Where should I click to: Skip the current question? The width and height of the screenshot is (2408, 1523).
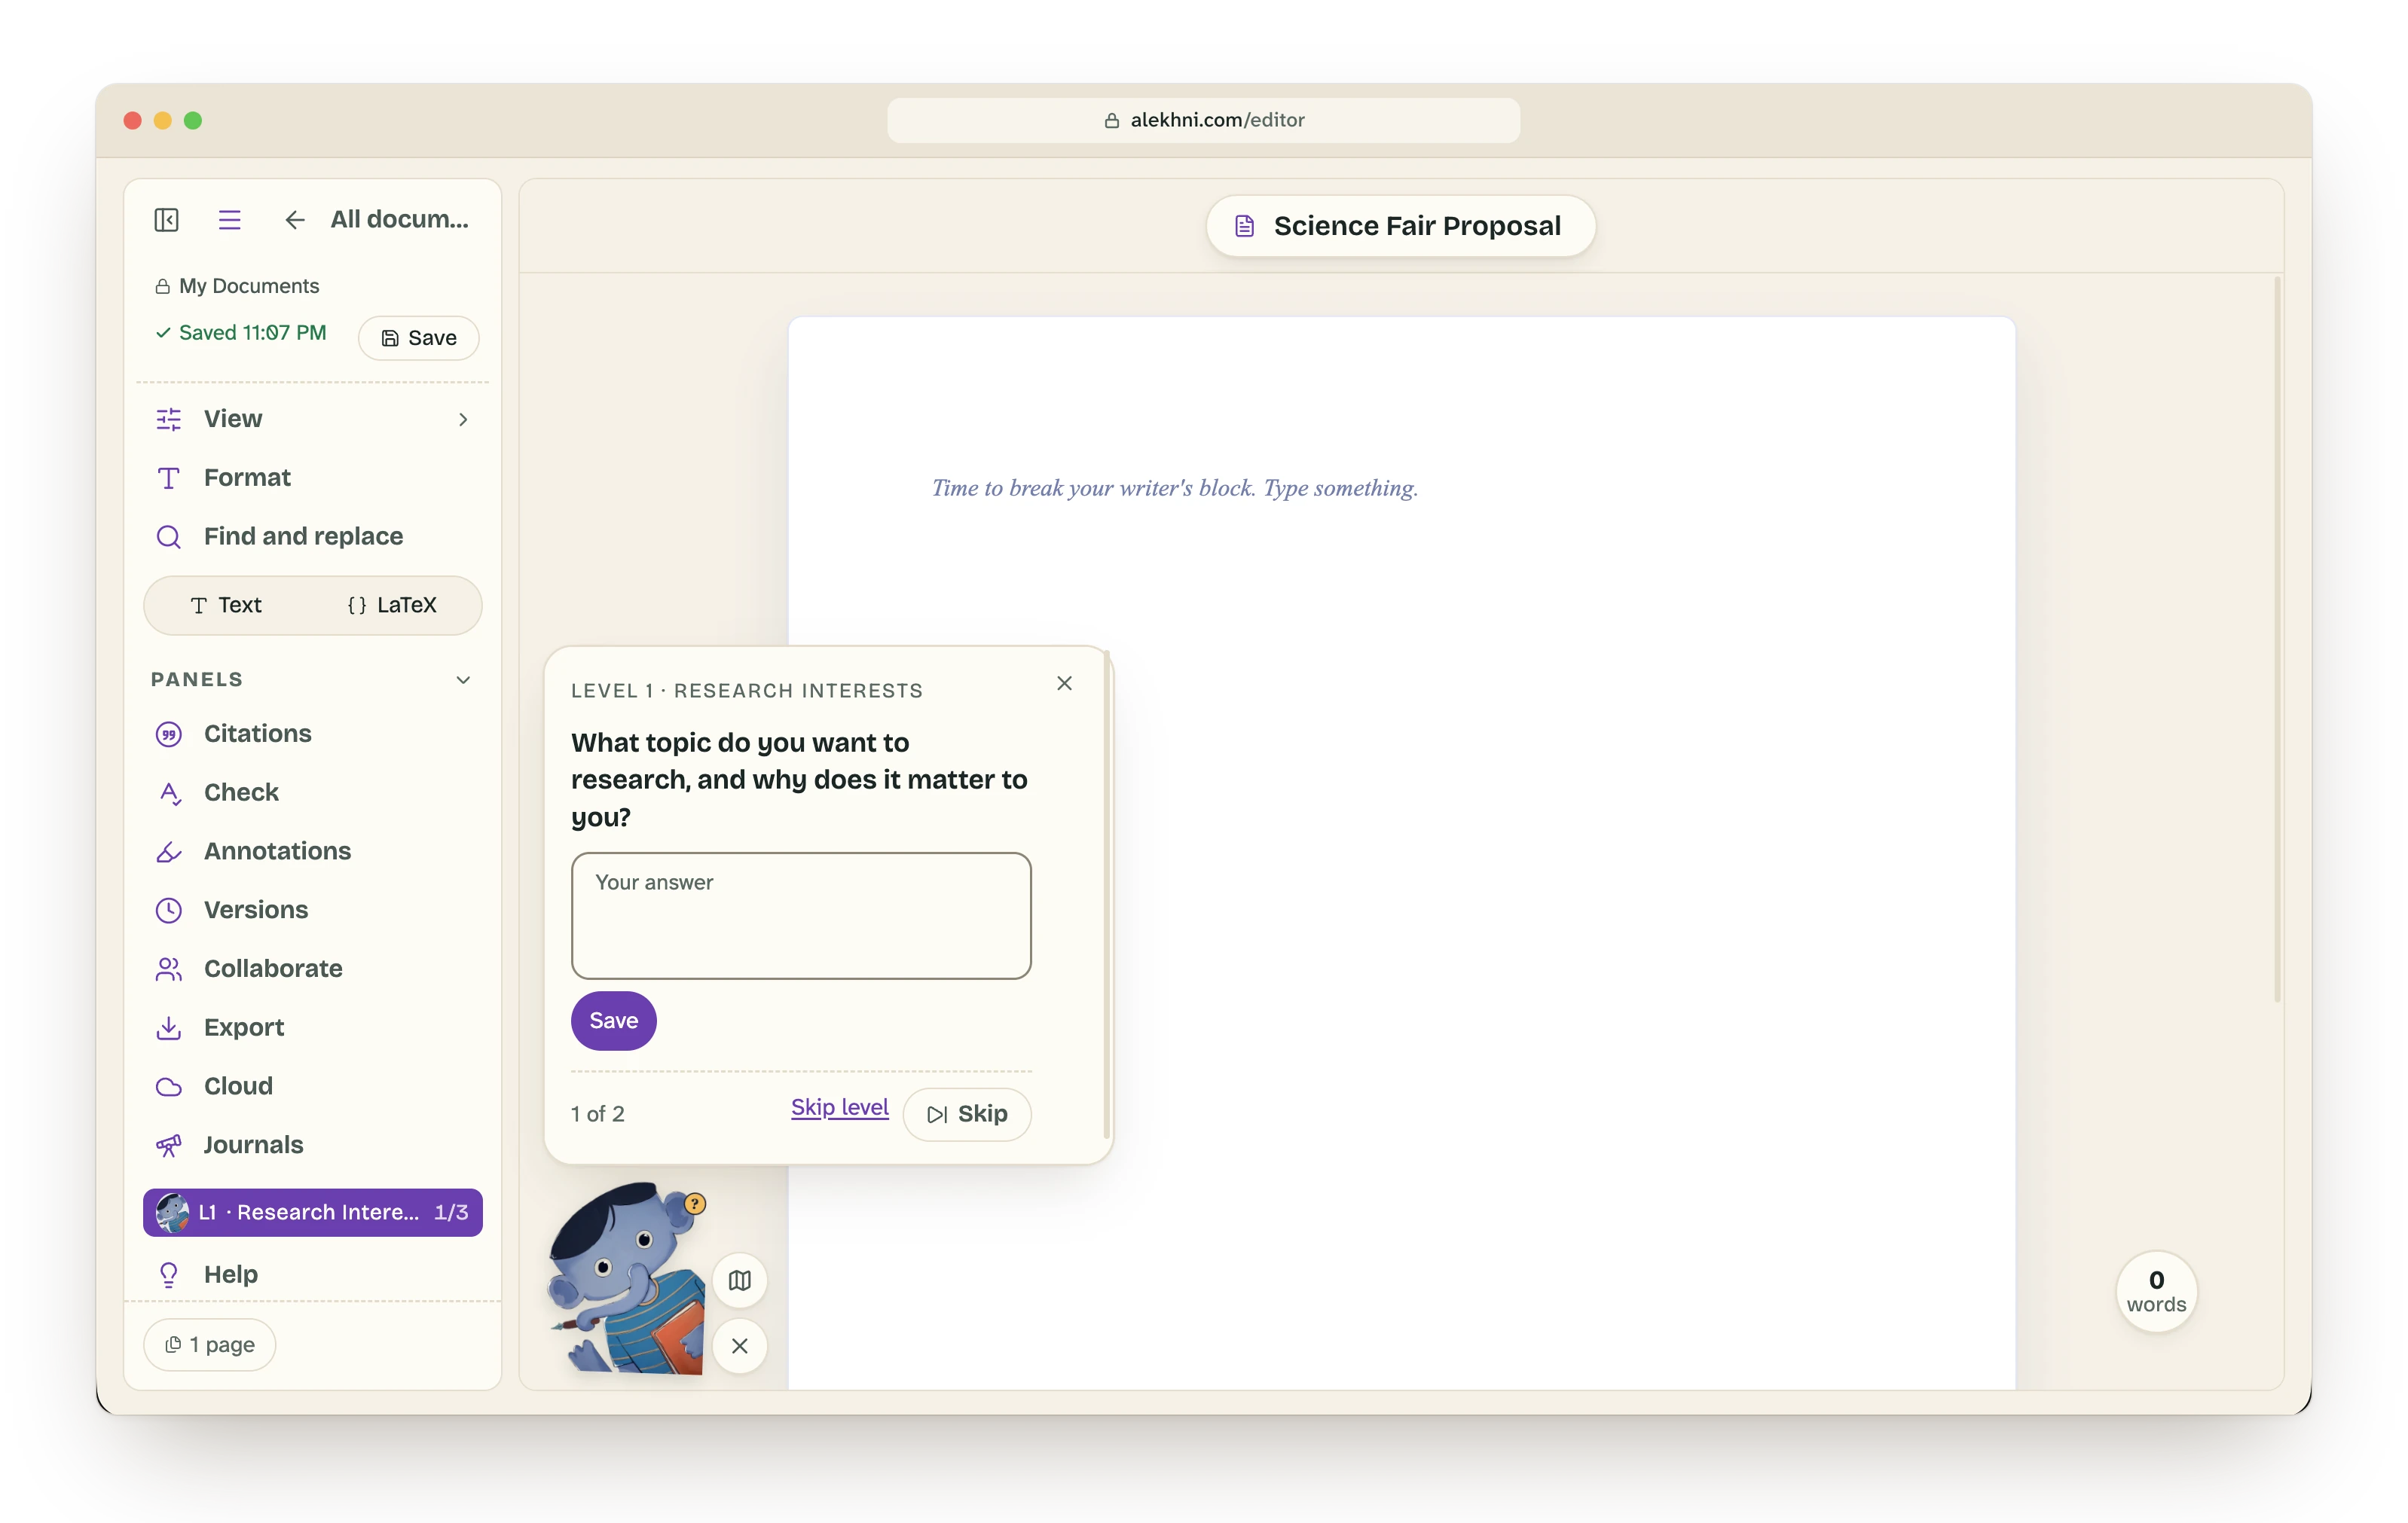click(967, 1114)
